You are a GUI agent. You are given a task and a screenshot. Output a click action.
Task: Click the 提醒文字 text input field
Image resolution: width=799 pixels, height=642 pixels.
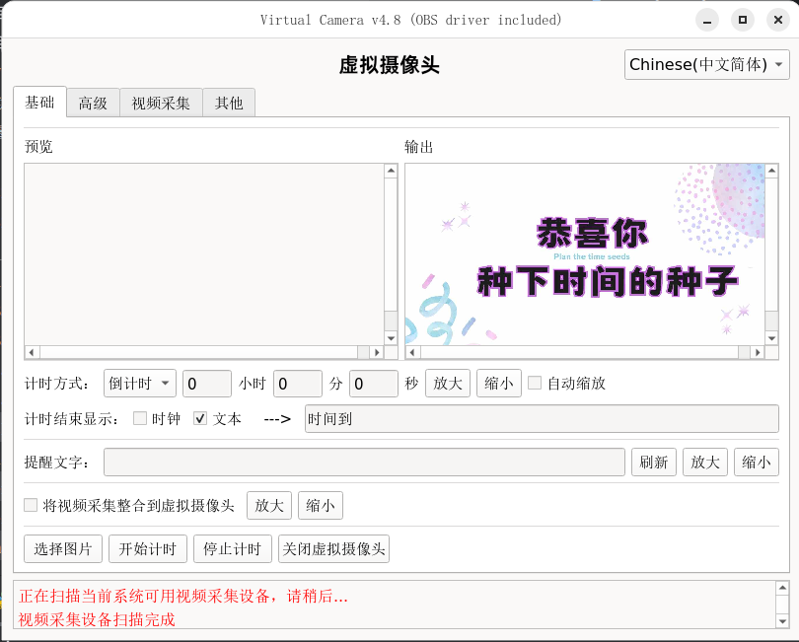pyautogui.click(x=364, y=463)
